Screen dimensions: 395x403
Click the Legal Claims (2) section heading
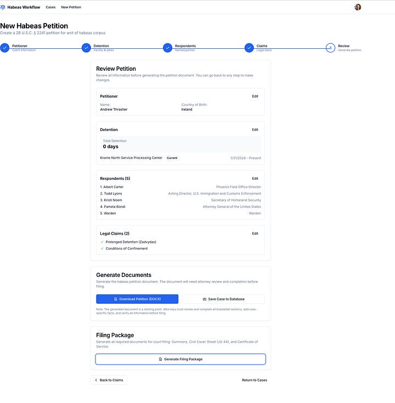[115, 234]
